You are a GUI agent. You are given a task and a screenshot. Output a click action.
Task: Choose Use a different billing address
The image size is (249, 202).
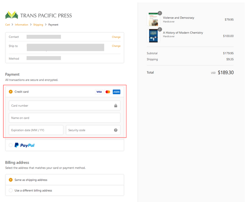(x=11, y=190)
